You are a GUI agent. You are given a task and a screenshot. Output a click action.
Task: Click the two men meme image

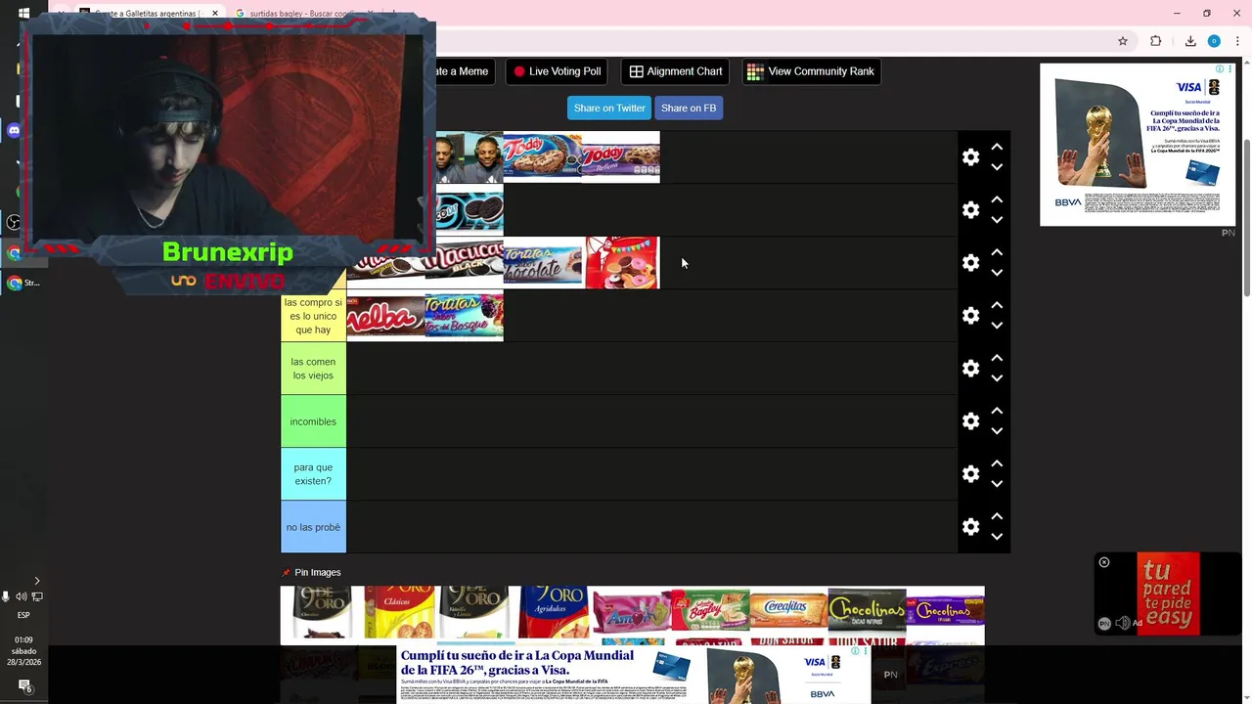(469, 157)
